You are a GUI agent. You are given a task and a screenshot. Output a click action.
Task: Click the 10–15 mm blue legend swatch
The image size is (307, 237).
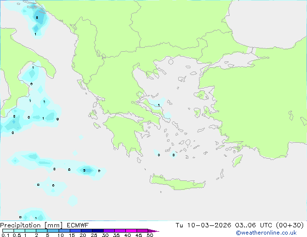64,231
